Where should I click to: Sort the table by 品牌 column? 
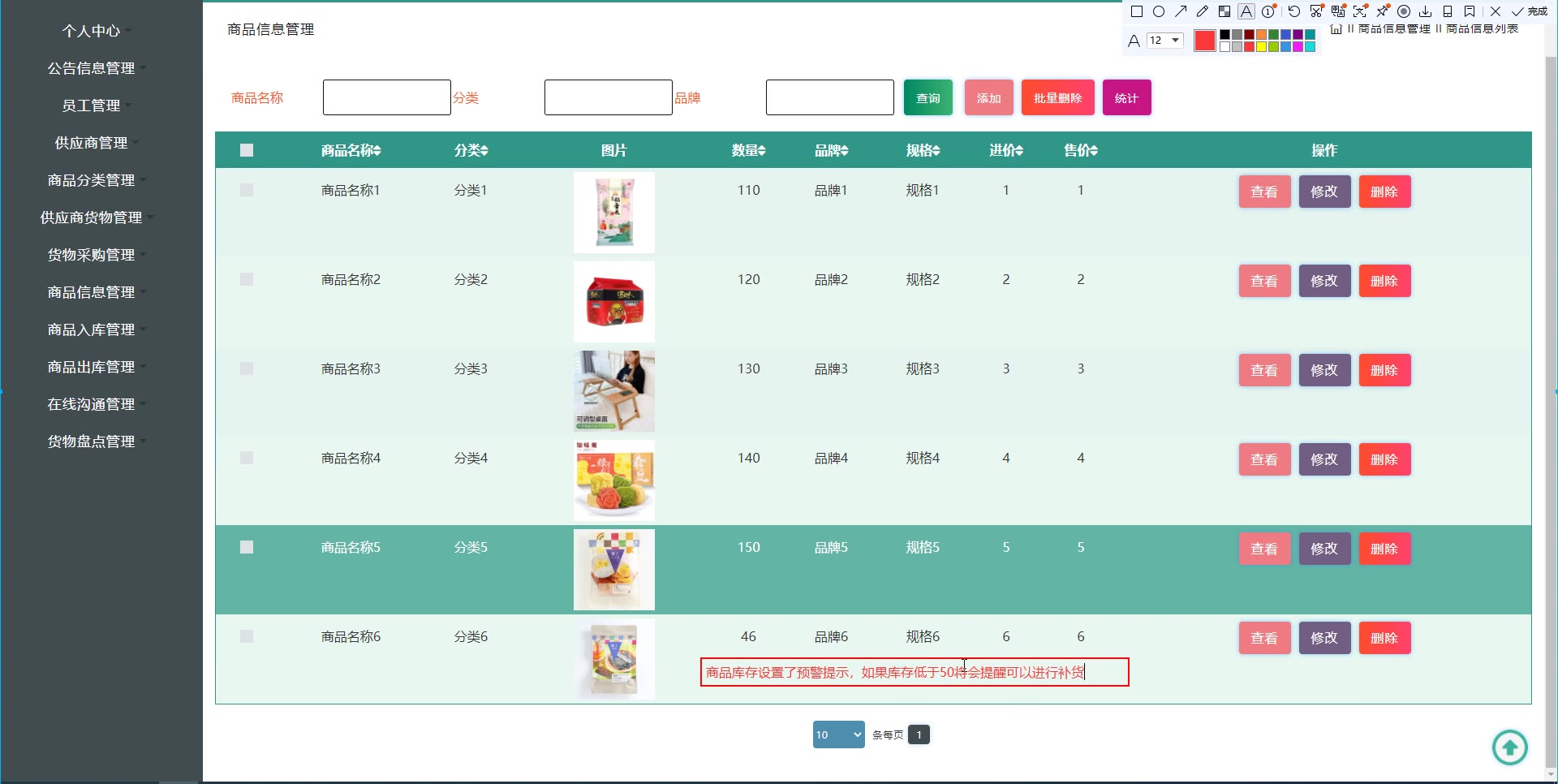[x=832, y=150]
